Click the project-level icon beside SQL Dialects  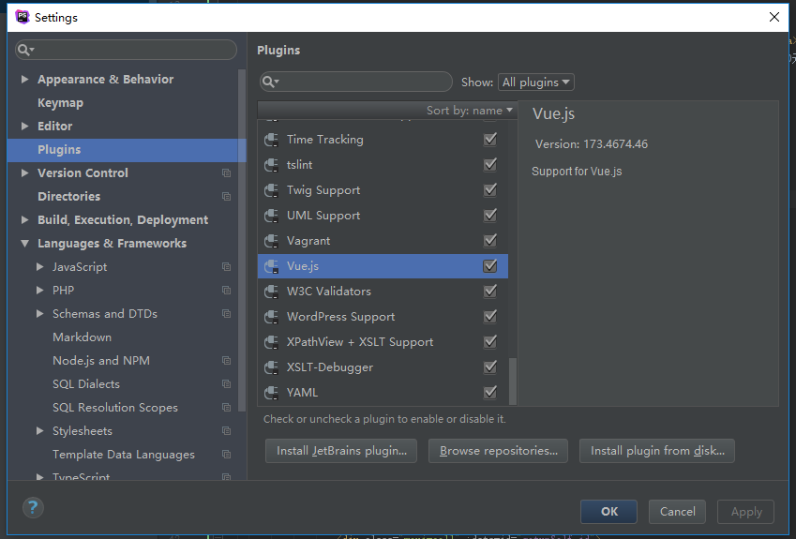226,384
